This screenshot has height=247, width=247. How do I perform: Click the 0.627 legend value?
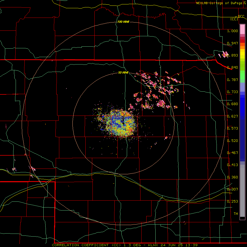tap(232, 116)
